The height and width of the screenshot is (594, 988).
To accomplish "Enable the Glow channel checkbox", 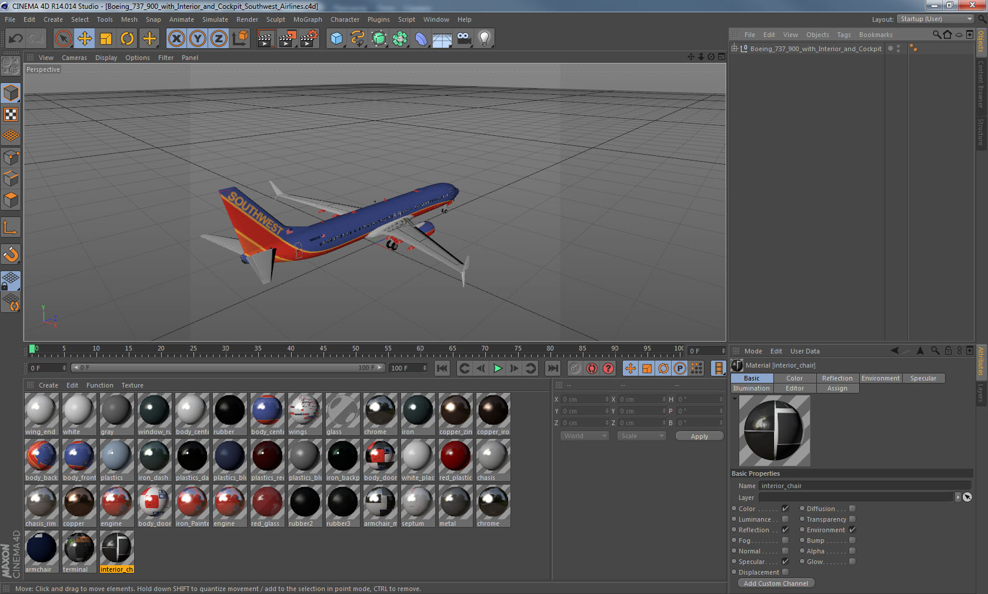I will click(852, 562).
